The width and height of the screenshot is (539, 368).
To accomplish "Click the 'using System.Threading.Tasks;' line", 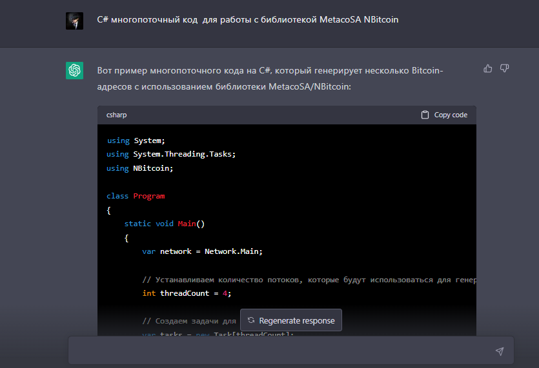I will pos(171,154).
